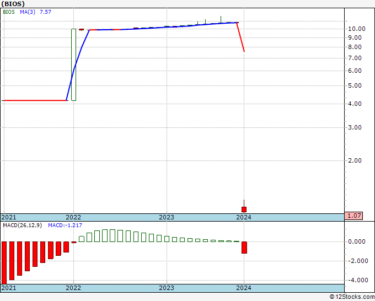The width and height of the screenshot is (375, 301).
Task: Click the 2022 label on MACD time axis
Action: tap(73, 288)
